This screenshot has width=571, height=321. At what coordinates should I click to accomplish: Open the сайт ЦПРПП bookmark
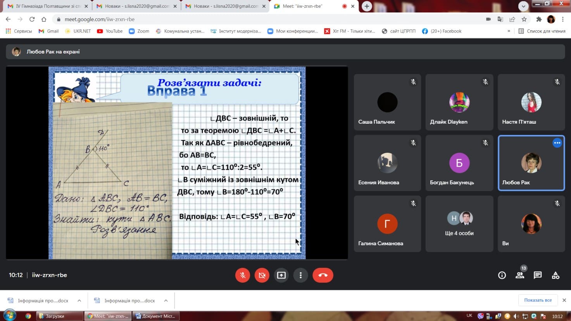coord(399,31)
